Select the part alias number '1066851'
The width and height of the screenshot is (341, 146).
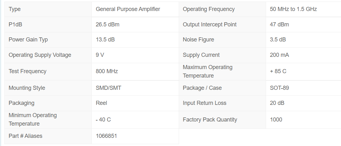coord(106,136)
